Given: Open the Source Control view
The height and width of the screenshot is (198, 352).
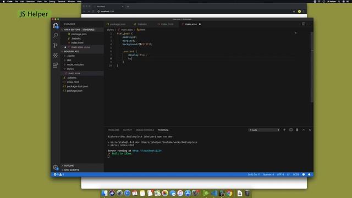Looking at the screenshot, I should 56,45.
